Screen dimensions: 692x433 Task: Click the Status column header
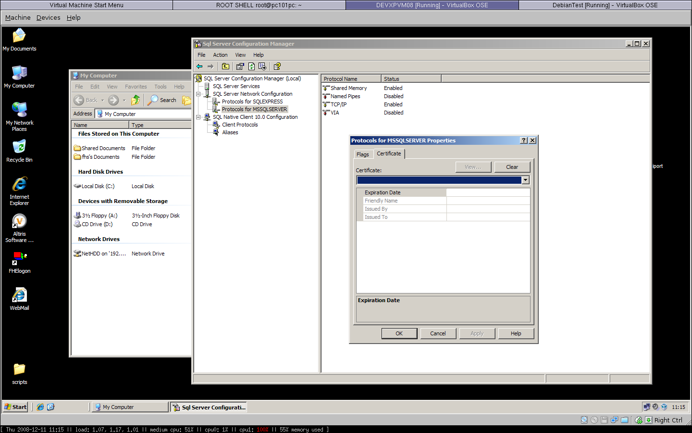click(x=411, y=79)
